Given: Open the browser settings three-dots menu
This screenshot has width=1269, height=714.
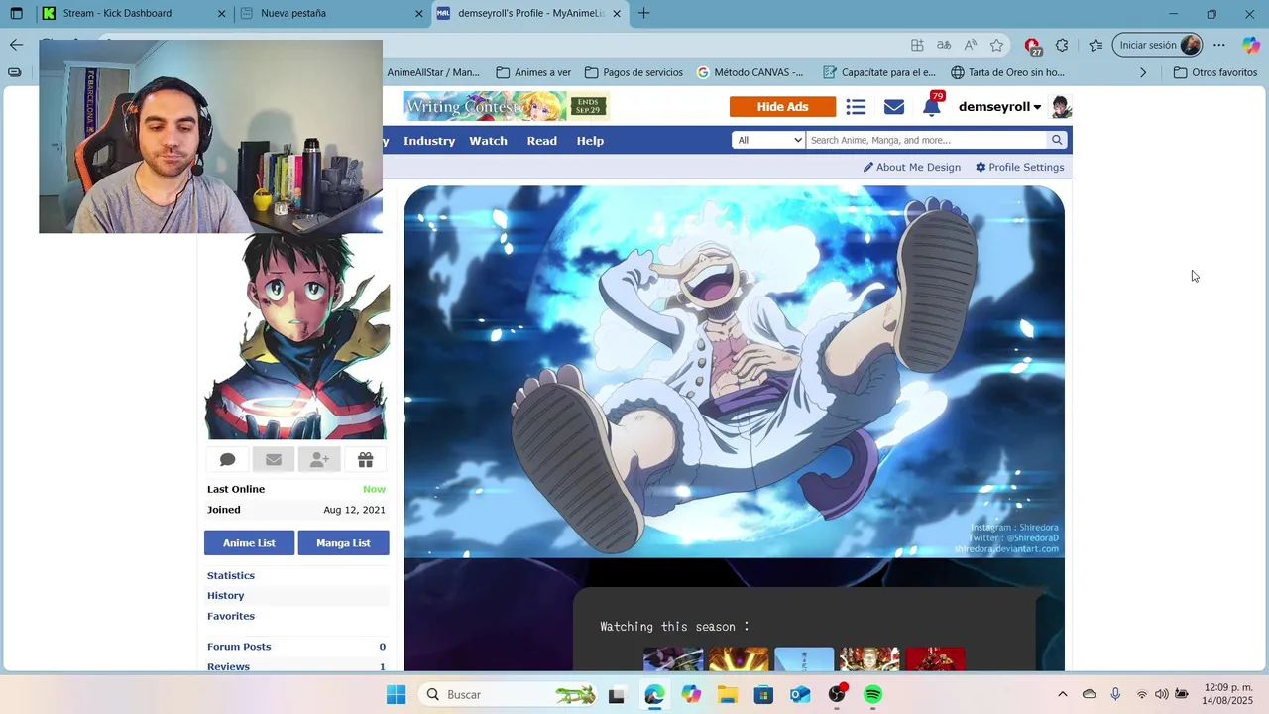Looking at the screenshot, I should (x=1219, y=45).
